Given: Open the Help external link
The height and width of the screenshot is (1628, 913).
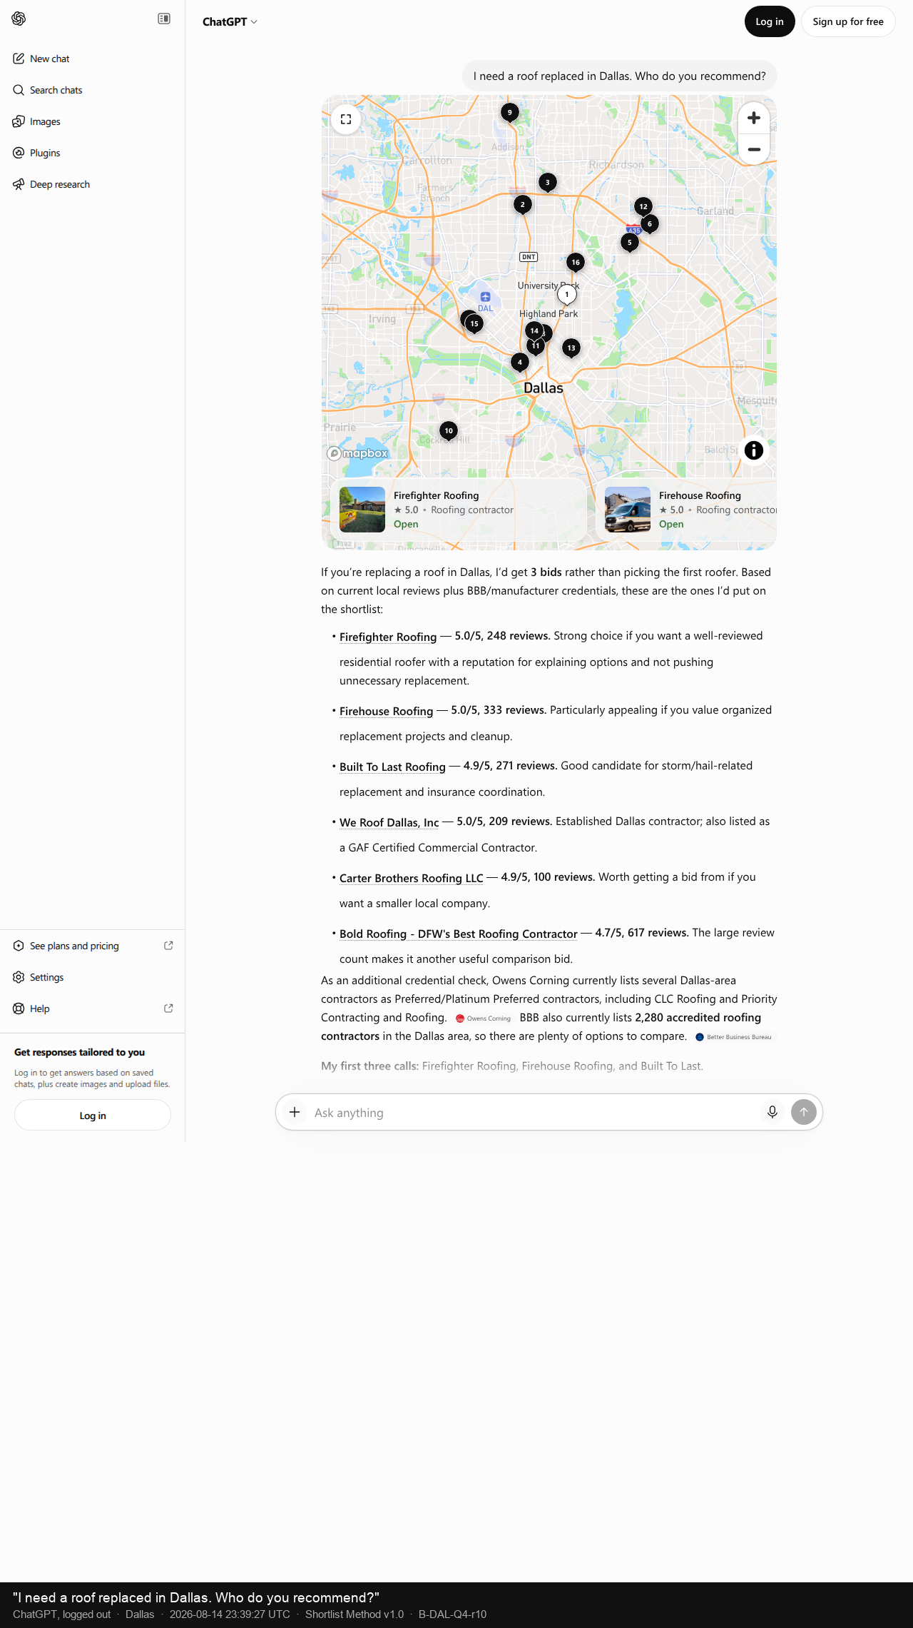Looking at the screenshot, I should click(93, 1008).
